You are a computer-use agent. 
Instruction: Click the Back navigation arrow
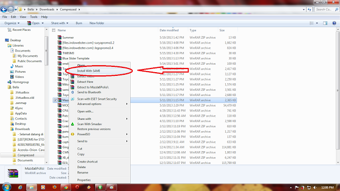[x=4, y=10]
